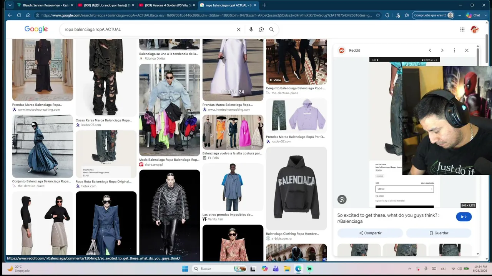Open the spiked black sweater runway image
This screenshot has width=492, height=276.
(x=170, y=215)
